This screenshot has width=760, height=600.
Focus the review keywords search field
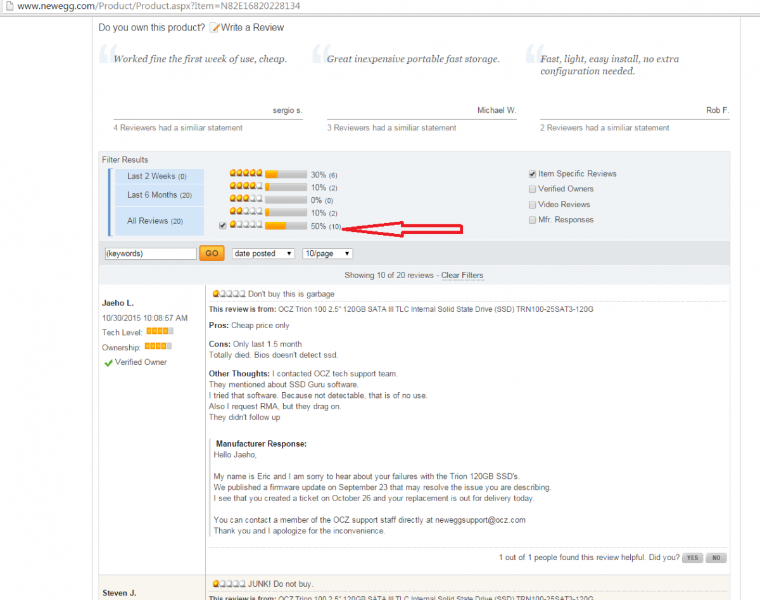tap(151, 253)
